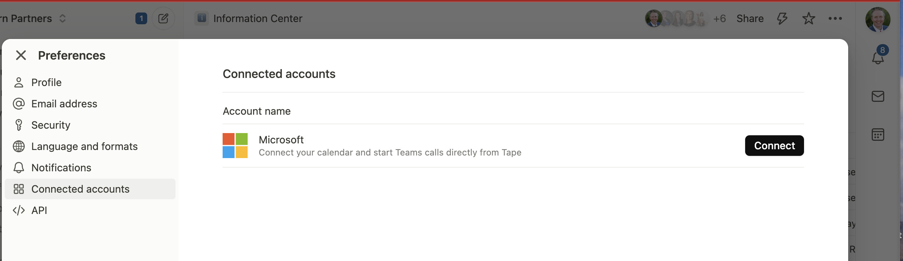Open Notifications preferences

click(x=90, y=168)
